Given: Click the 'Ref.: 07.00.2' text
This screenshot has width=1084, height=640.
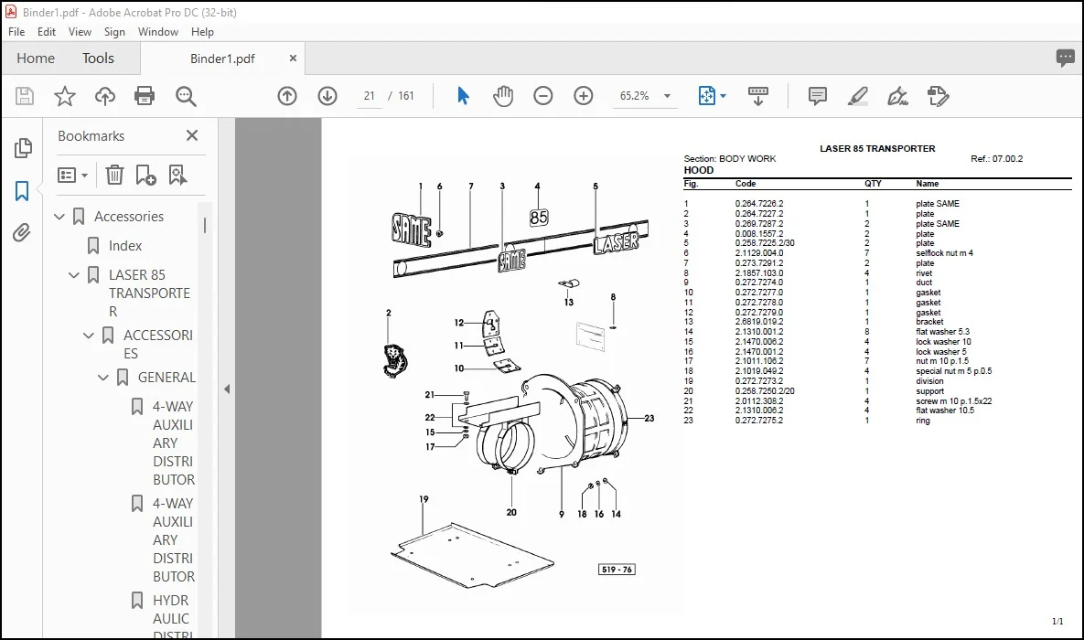Looking at the screenshot, I should point(997,158).
